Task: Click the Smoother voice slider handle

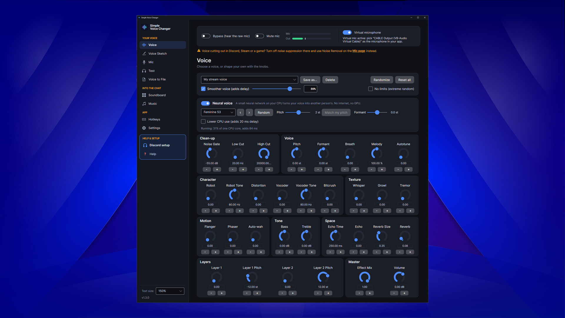Action: (x=290, y=89)
